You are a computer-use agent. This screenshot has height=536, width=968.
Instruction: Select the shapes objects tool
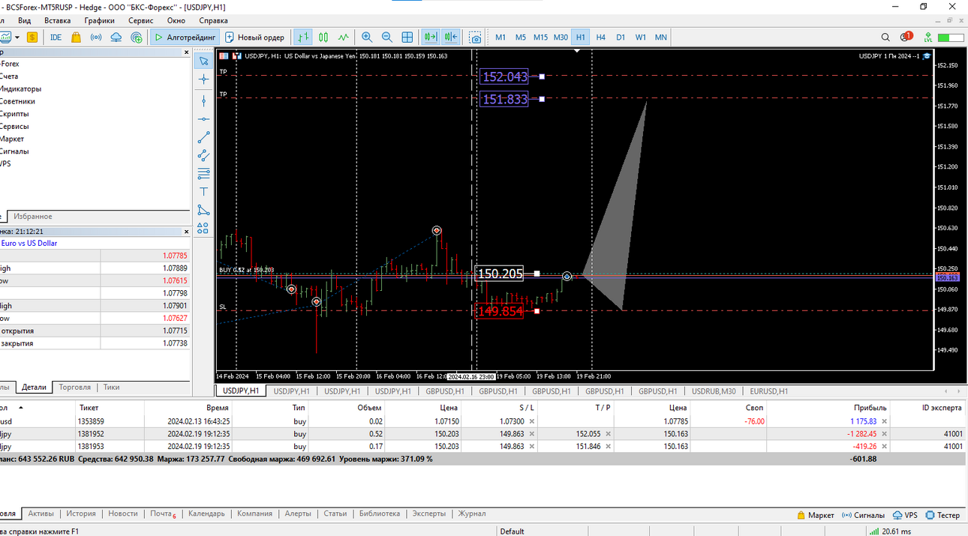pyautogui.click(x=203, y=228)
